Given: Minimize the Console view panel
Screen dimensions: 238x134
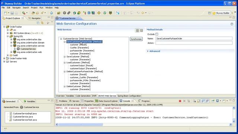Looking at the screenshot, I should click(x=230, y=100).
